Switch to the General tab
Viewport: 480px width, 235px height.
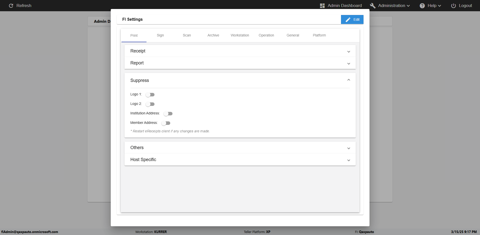pyautogui.click(x=293, y=35)
